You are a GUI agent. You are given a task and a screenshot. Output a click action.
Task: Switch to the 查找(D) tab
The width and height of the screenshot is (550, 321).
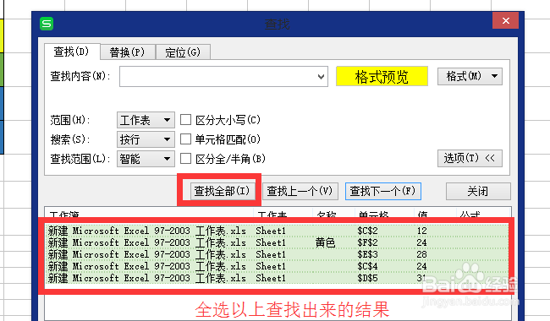[72, 52]
